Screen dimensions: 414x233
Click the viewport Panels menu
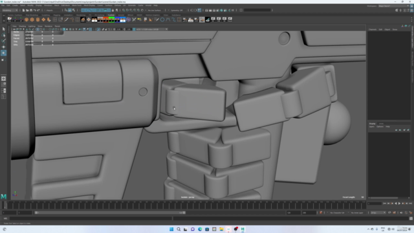[58, 26]
